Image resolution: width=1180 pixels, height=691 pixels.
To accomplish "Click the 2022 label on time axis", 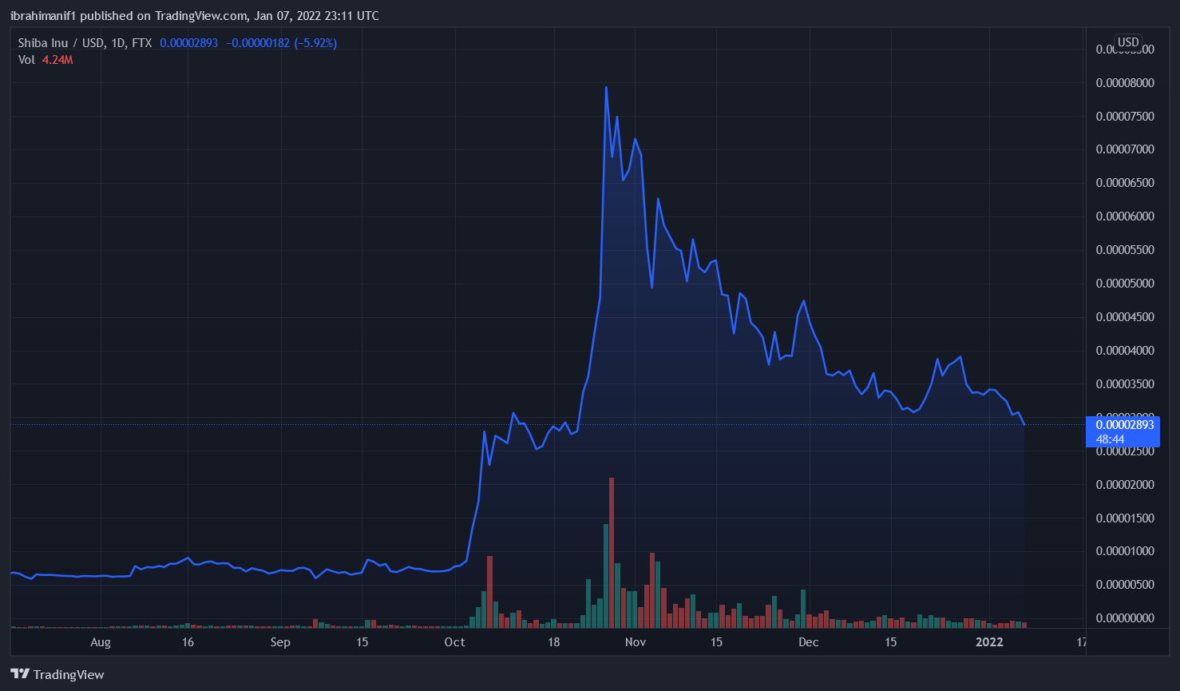I will coord(989,642).
